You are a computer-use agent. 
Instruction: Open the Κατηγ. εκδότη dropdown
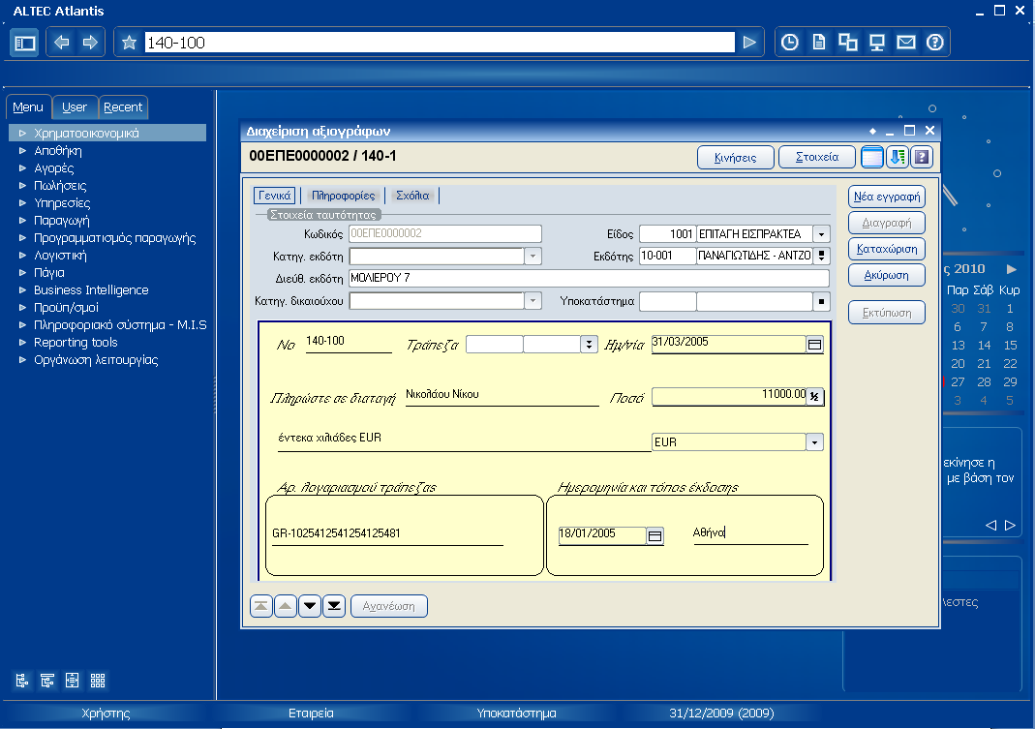(533, 256)
